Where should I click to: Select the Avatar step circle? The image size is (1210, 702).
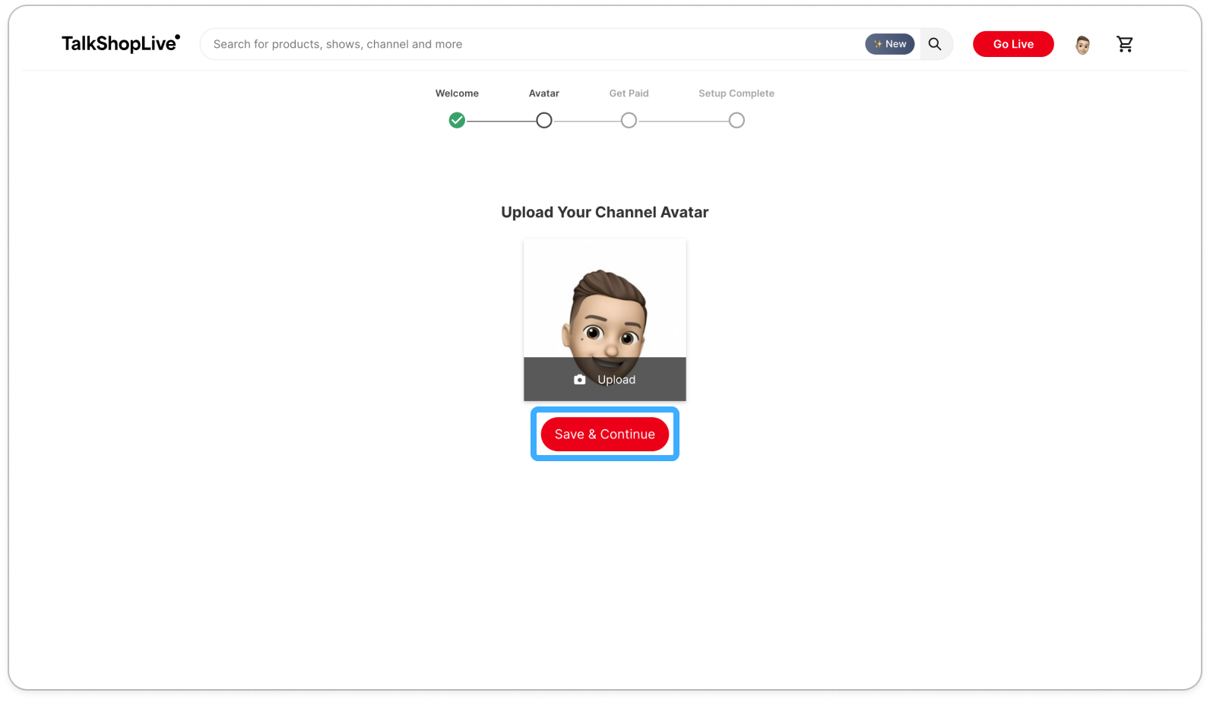pyautogui.click(x=544, y=120)
